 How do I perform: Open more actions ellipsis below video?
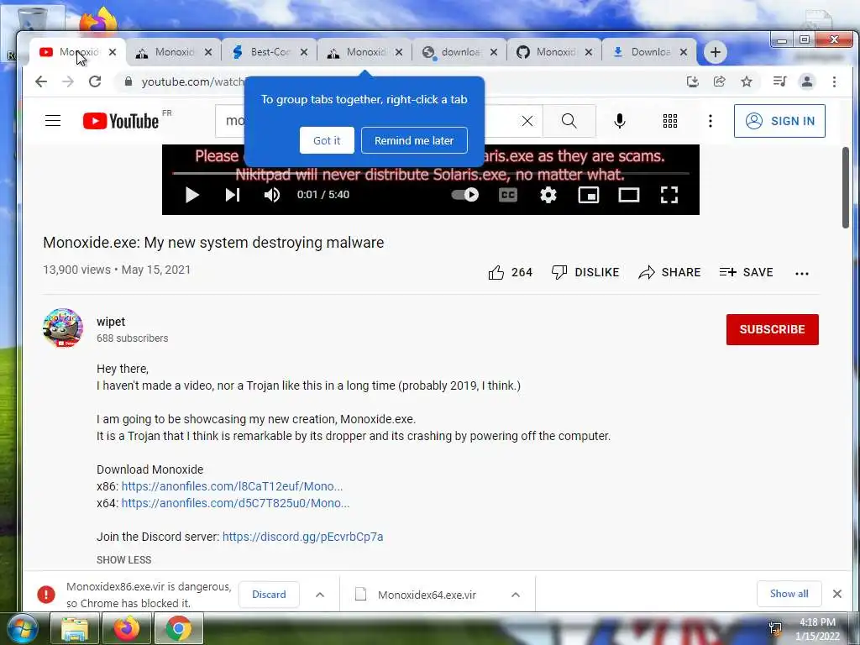(x=802, y=273)
